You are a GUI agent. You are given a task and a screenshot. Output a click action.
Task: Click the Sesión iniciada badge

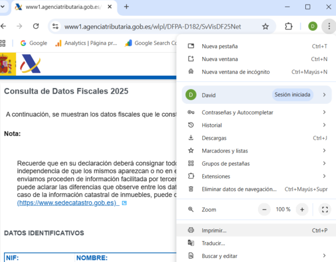[292, 95]
